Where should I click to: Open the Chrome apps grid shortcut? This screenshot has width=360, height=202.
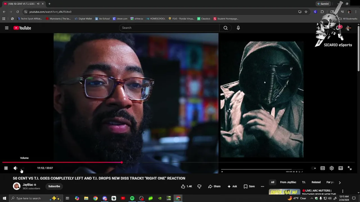tap(4, 19)
